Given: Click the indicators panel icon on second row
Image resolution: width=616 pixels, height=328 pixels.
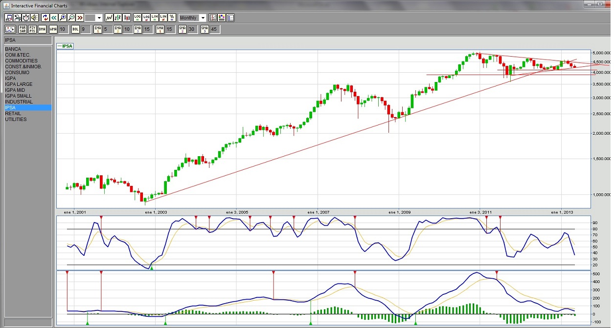Looking at the screenshot, I should pyautogui.click(x=10, y=29).
